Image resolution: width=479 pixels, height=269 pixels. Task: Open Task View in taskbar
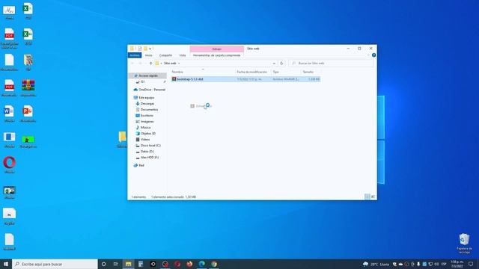pyautogui.click(x=116, y=264)
